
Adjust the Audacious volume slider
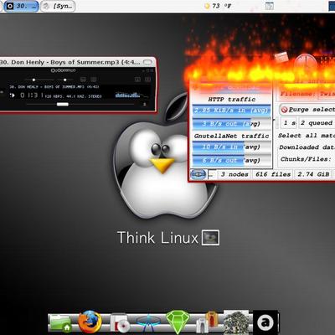pyautogui.click(x=33, y=80)
